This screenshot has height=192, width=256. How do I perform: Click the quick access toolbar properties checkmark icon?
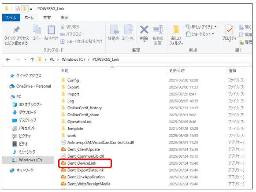point(18,9)
